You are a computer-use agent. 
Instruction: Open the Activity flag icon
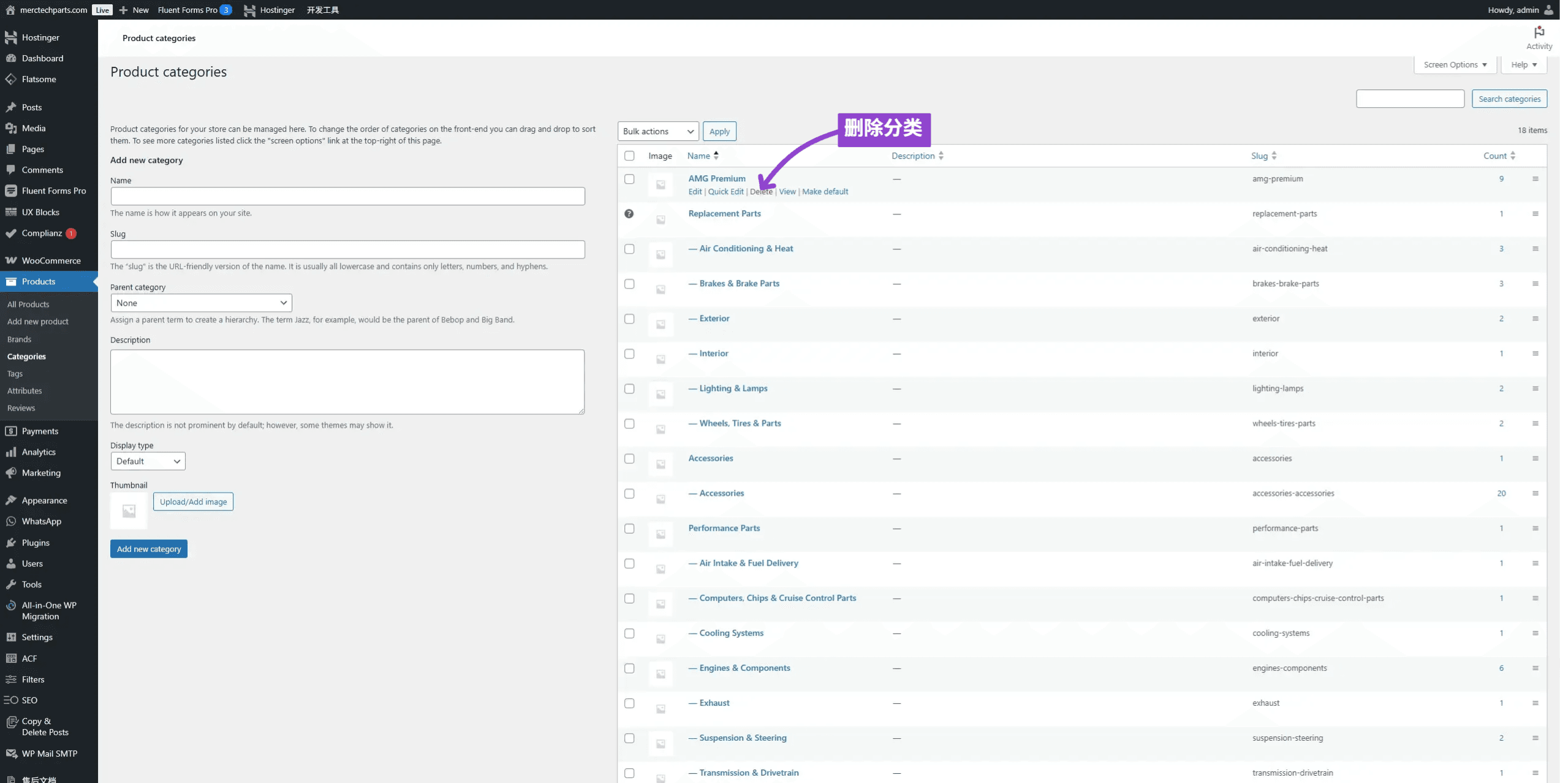(1539, 32)
